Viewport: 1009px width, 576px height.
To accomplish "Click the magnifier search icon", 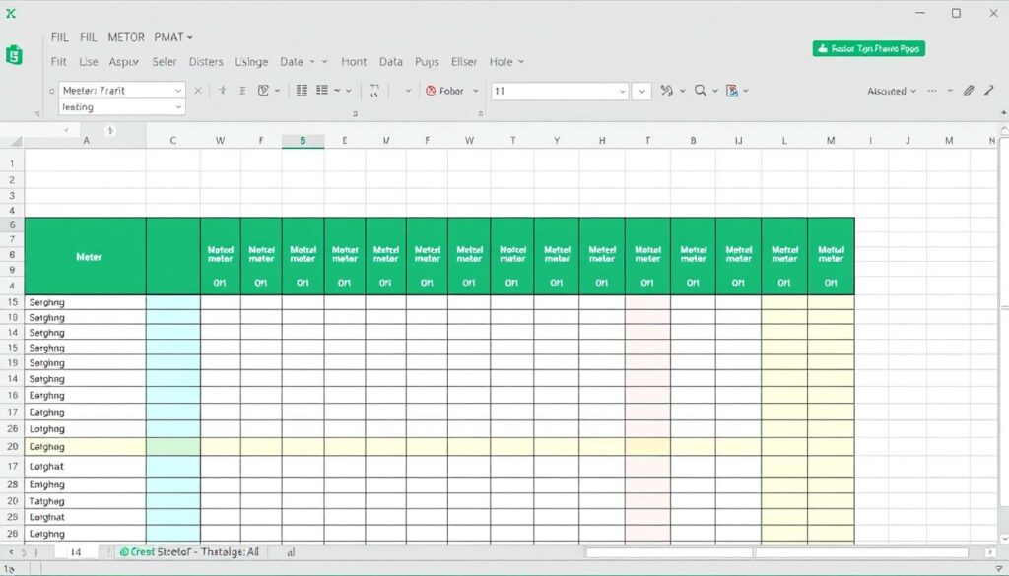I will point(701,91).
